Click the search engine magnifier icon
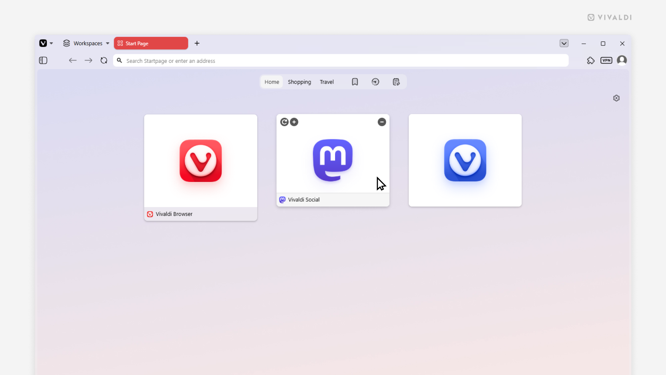Image resolution: width=666 pixels, height=375 pixels. pos(119,60)
